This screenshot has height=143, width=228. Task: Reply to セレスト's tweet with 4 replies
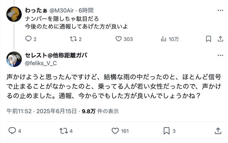pyautogui.click(x=12, y=130)
